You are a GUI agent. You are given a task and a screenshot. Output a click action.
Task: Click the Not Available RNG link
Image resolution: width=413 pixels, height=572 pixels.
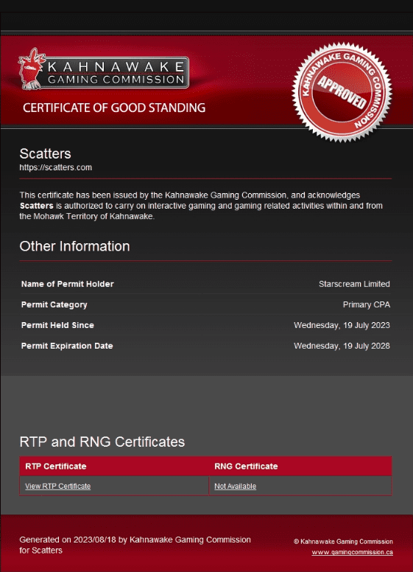click(x=236, y=486)
